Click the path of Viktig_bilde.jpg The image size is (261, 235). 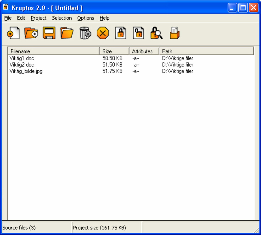177,71
